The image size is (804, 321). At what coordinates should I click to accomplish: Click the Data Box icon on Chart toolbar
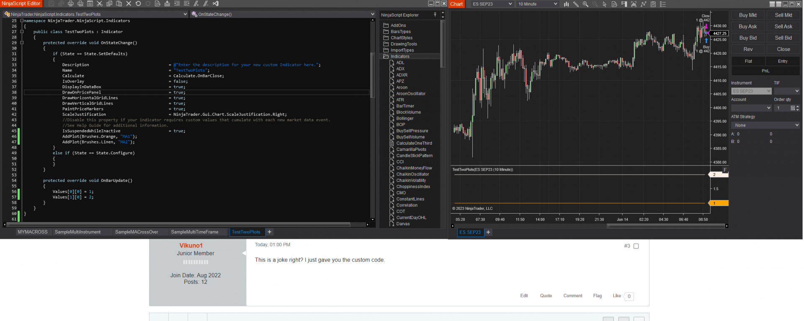[614, 4]
